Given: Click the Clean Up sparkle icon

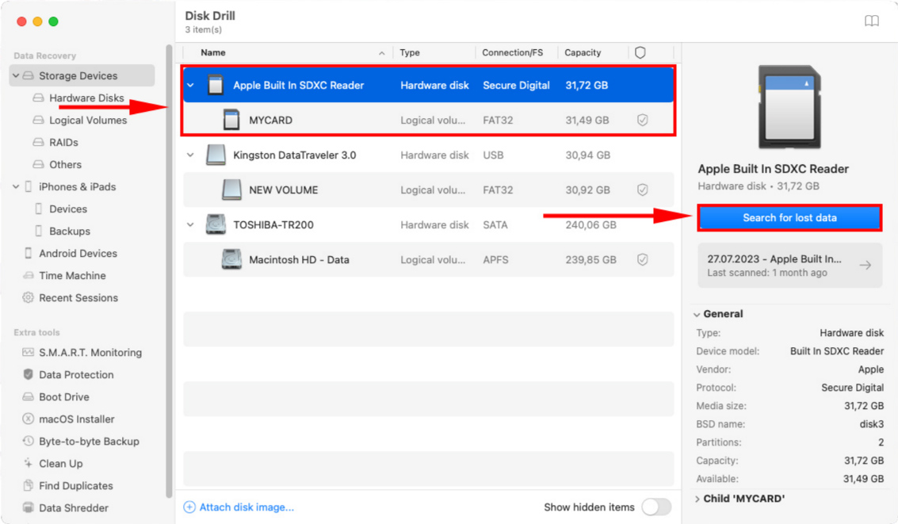Looking at the screenshot, I should [28, 463].
